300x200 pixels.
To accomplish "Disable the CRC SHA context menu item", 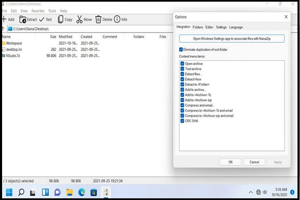I will [x=182, y=121].
